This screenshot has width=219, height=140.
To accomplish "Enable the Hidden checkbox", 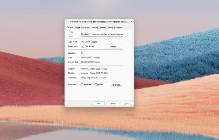I will 96,85.
